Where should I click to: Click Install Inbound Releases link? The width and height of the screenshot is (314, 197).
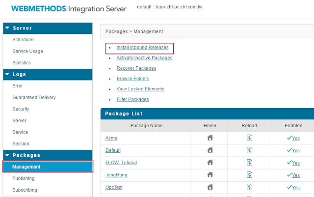tap(142, 47)
